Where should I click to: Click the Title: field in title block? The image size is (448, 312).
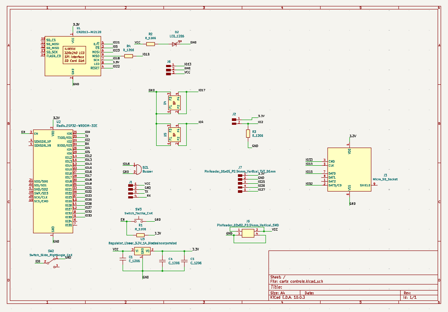[276, 287]
